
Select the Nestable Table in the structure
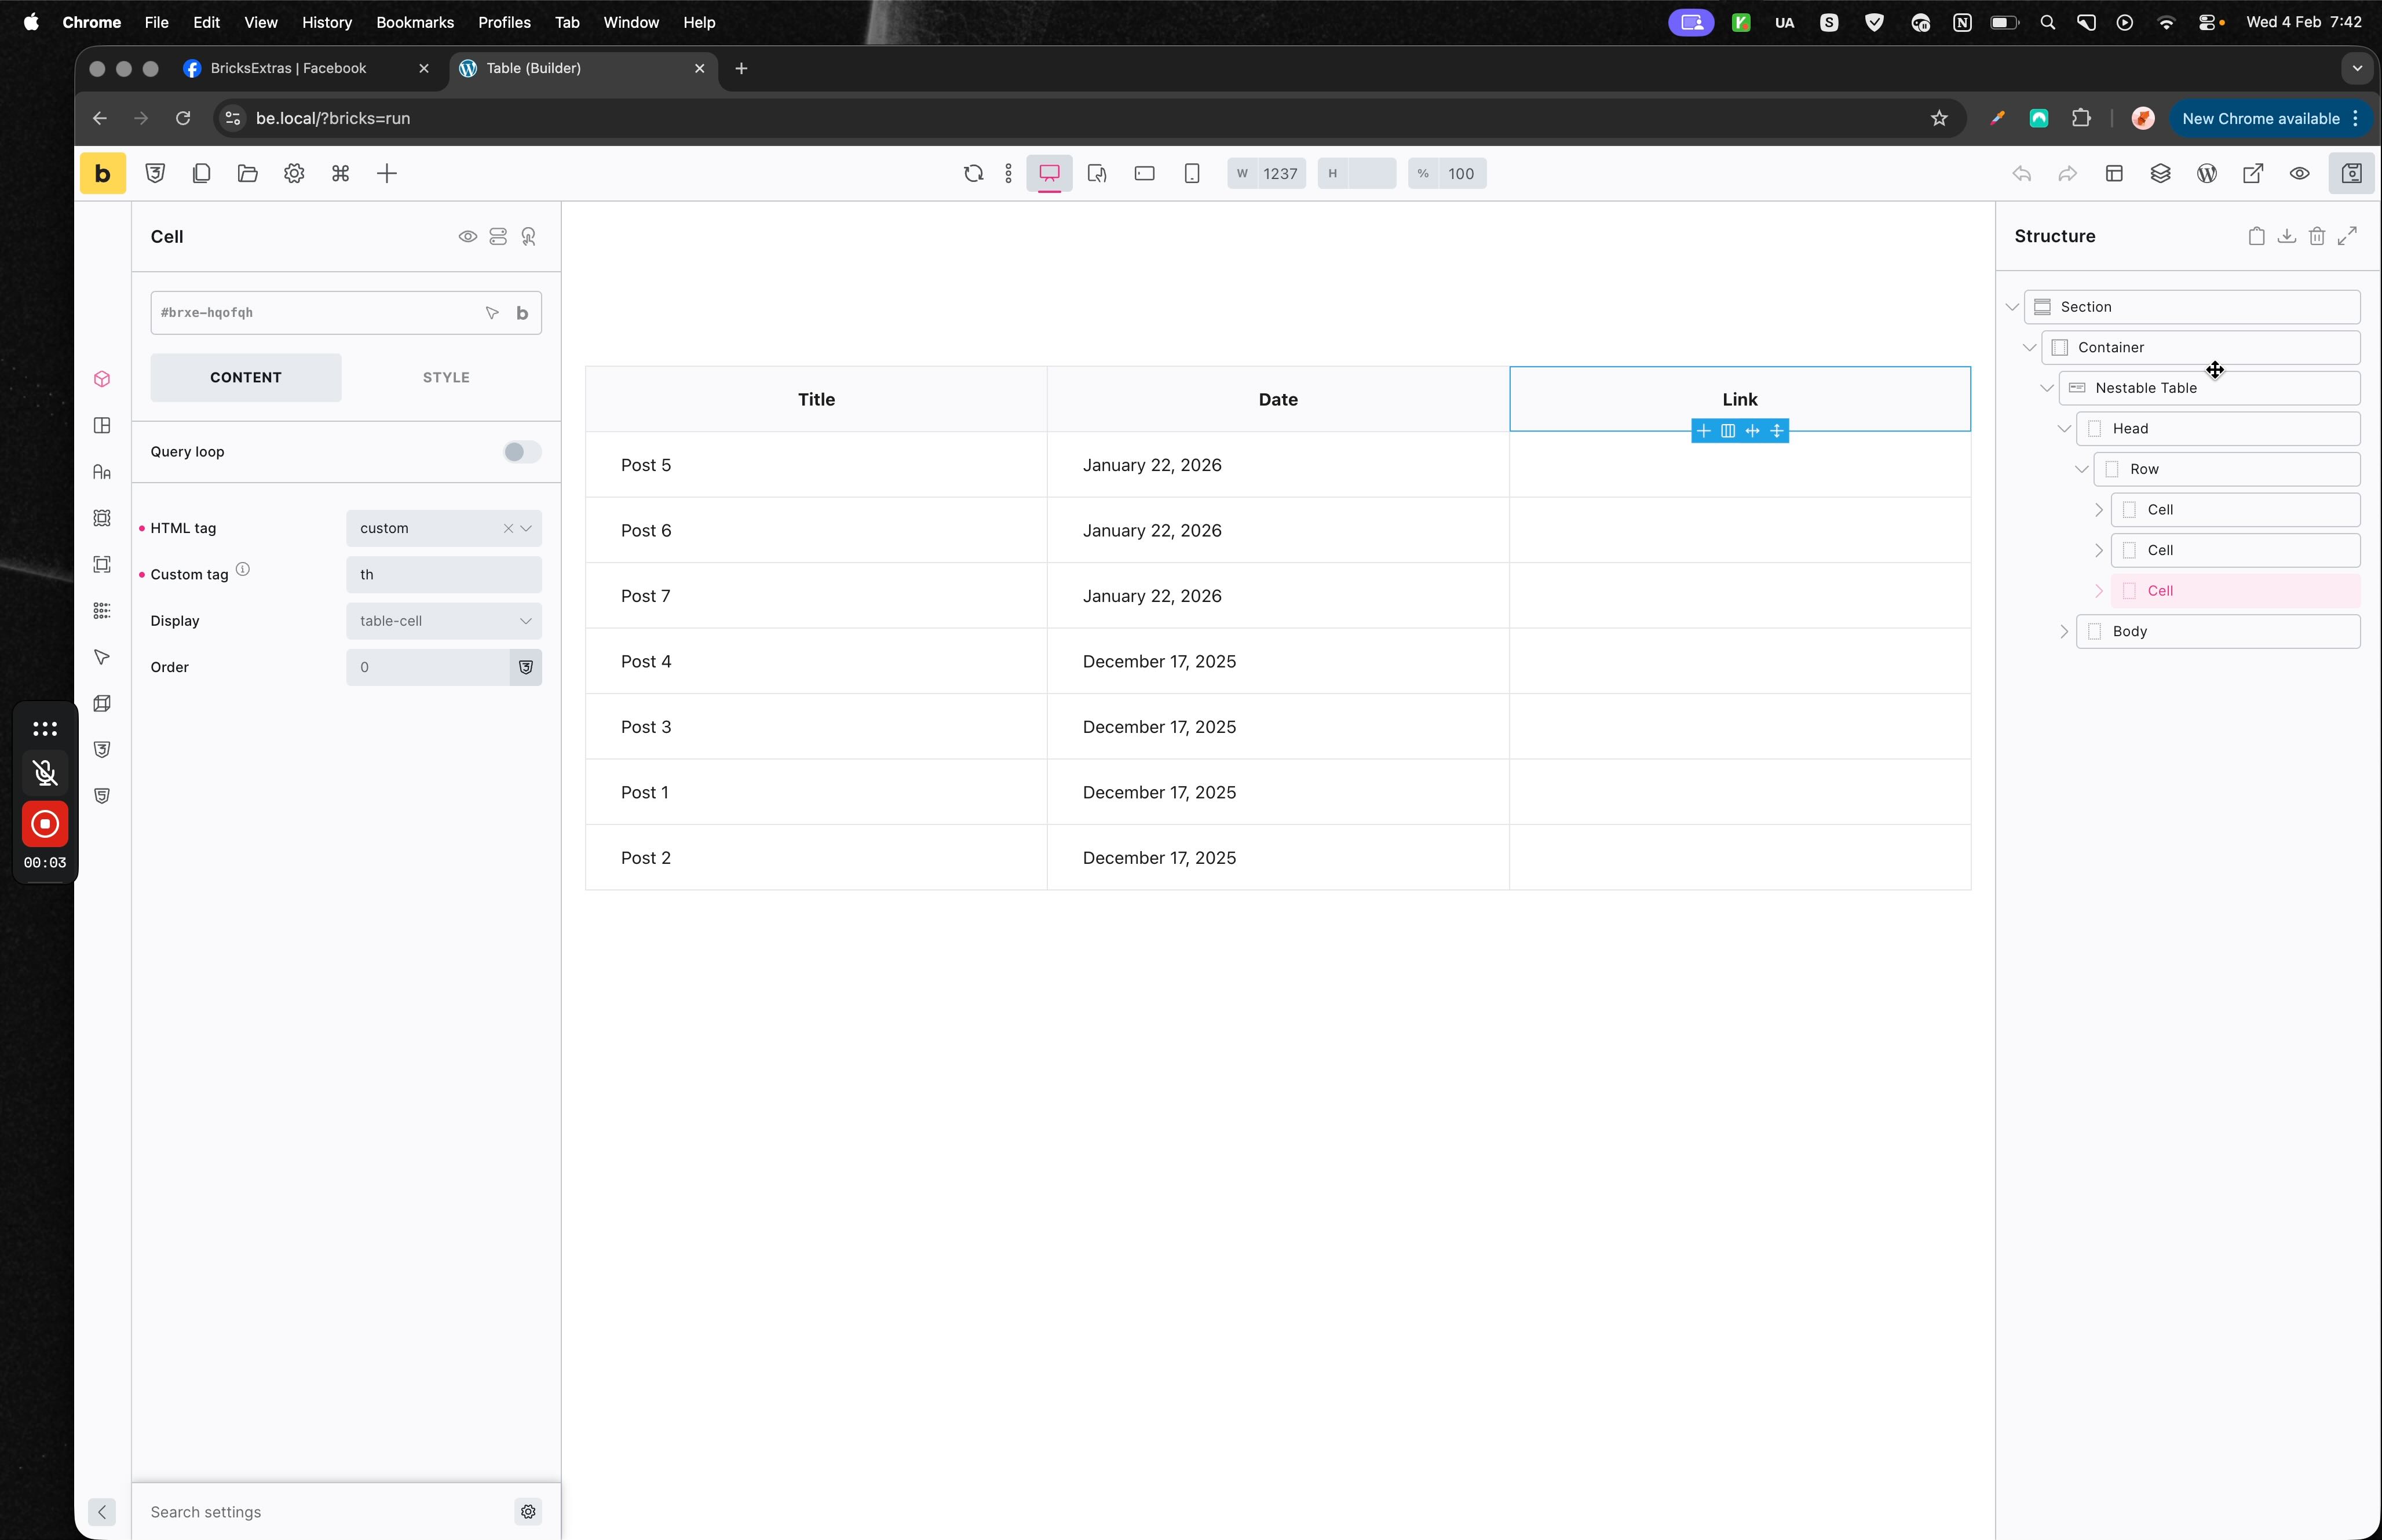[x=2209, y=388]
